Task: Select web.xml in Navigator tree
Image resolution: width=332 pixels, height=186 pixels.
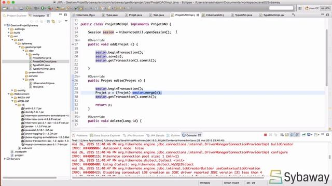Action: pos(25,148)
